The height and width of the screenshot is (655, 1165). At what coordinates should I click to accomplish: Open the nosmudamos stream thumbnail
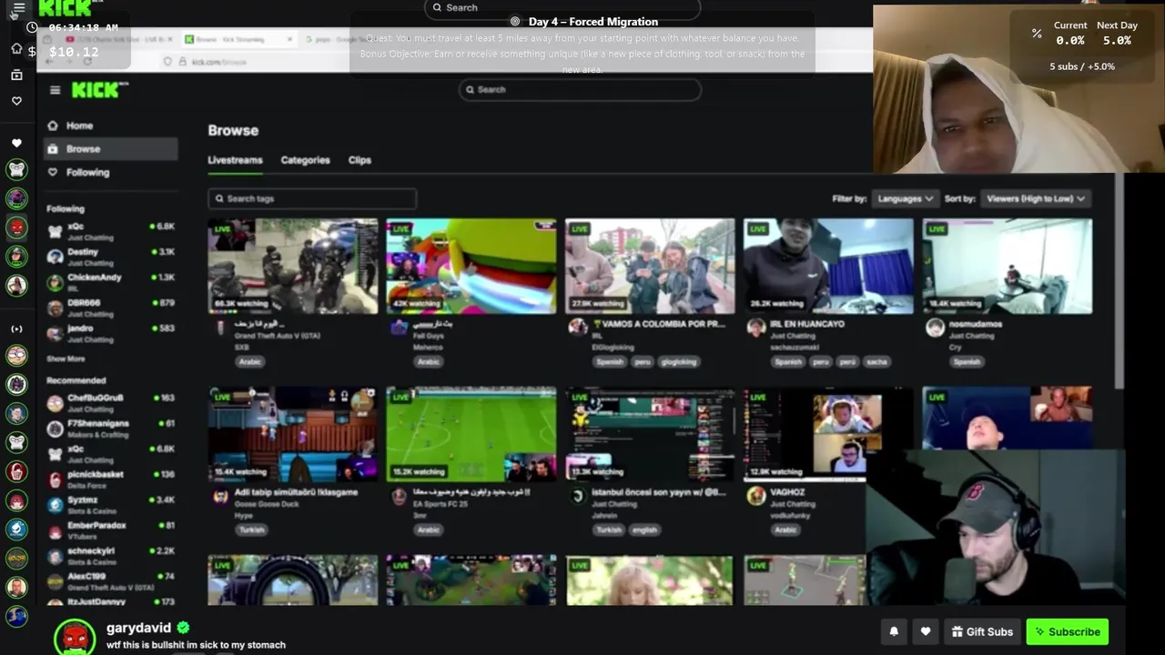[x=1007, y=266]
